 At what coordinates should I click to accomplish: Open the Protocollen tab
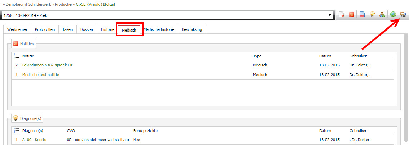pos(45,29)
